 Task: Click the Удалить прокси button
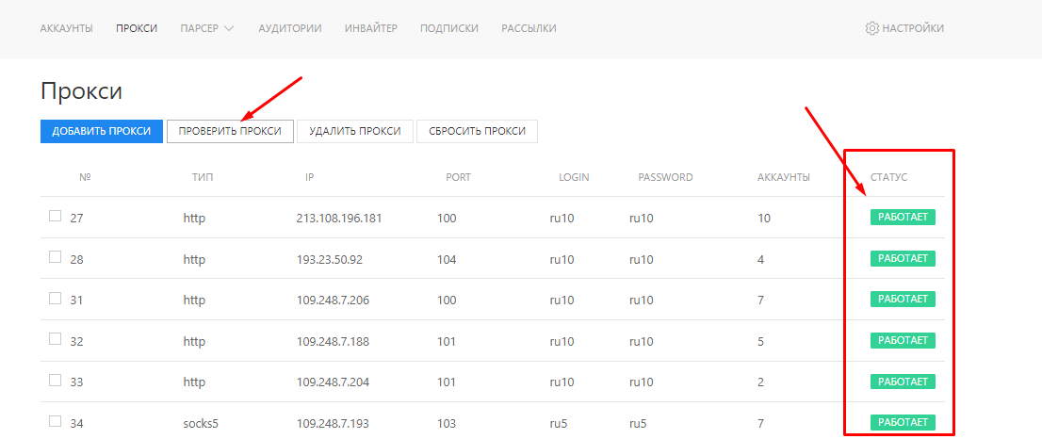(x=355, y=132)
